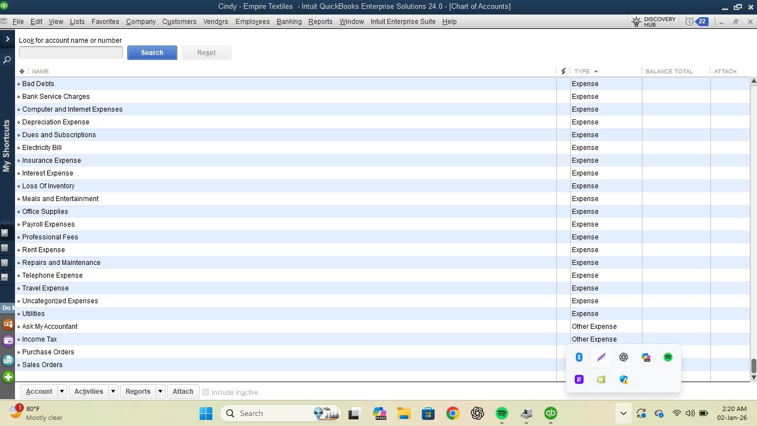Select the Depreciation Expense account

coord(382,122)
